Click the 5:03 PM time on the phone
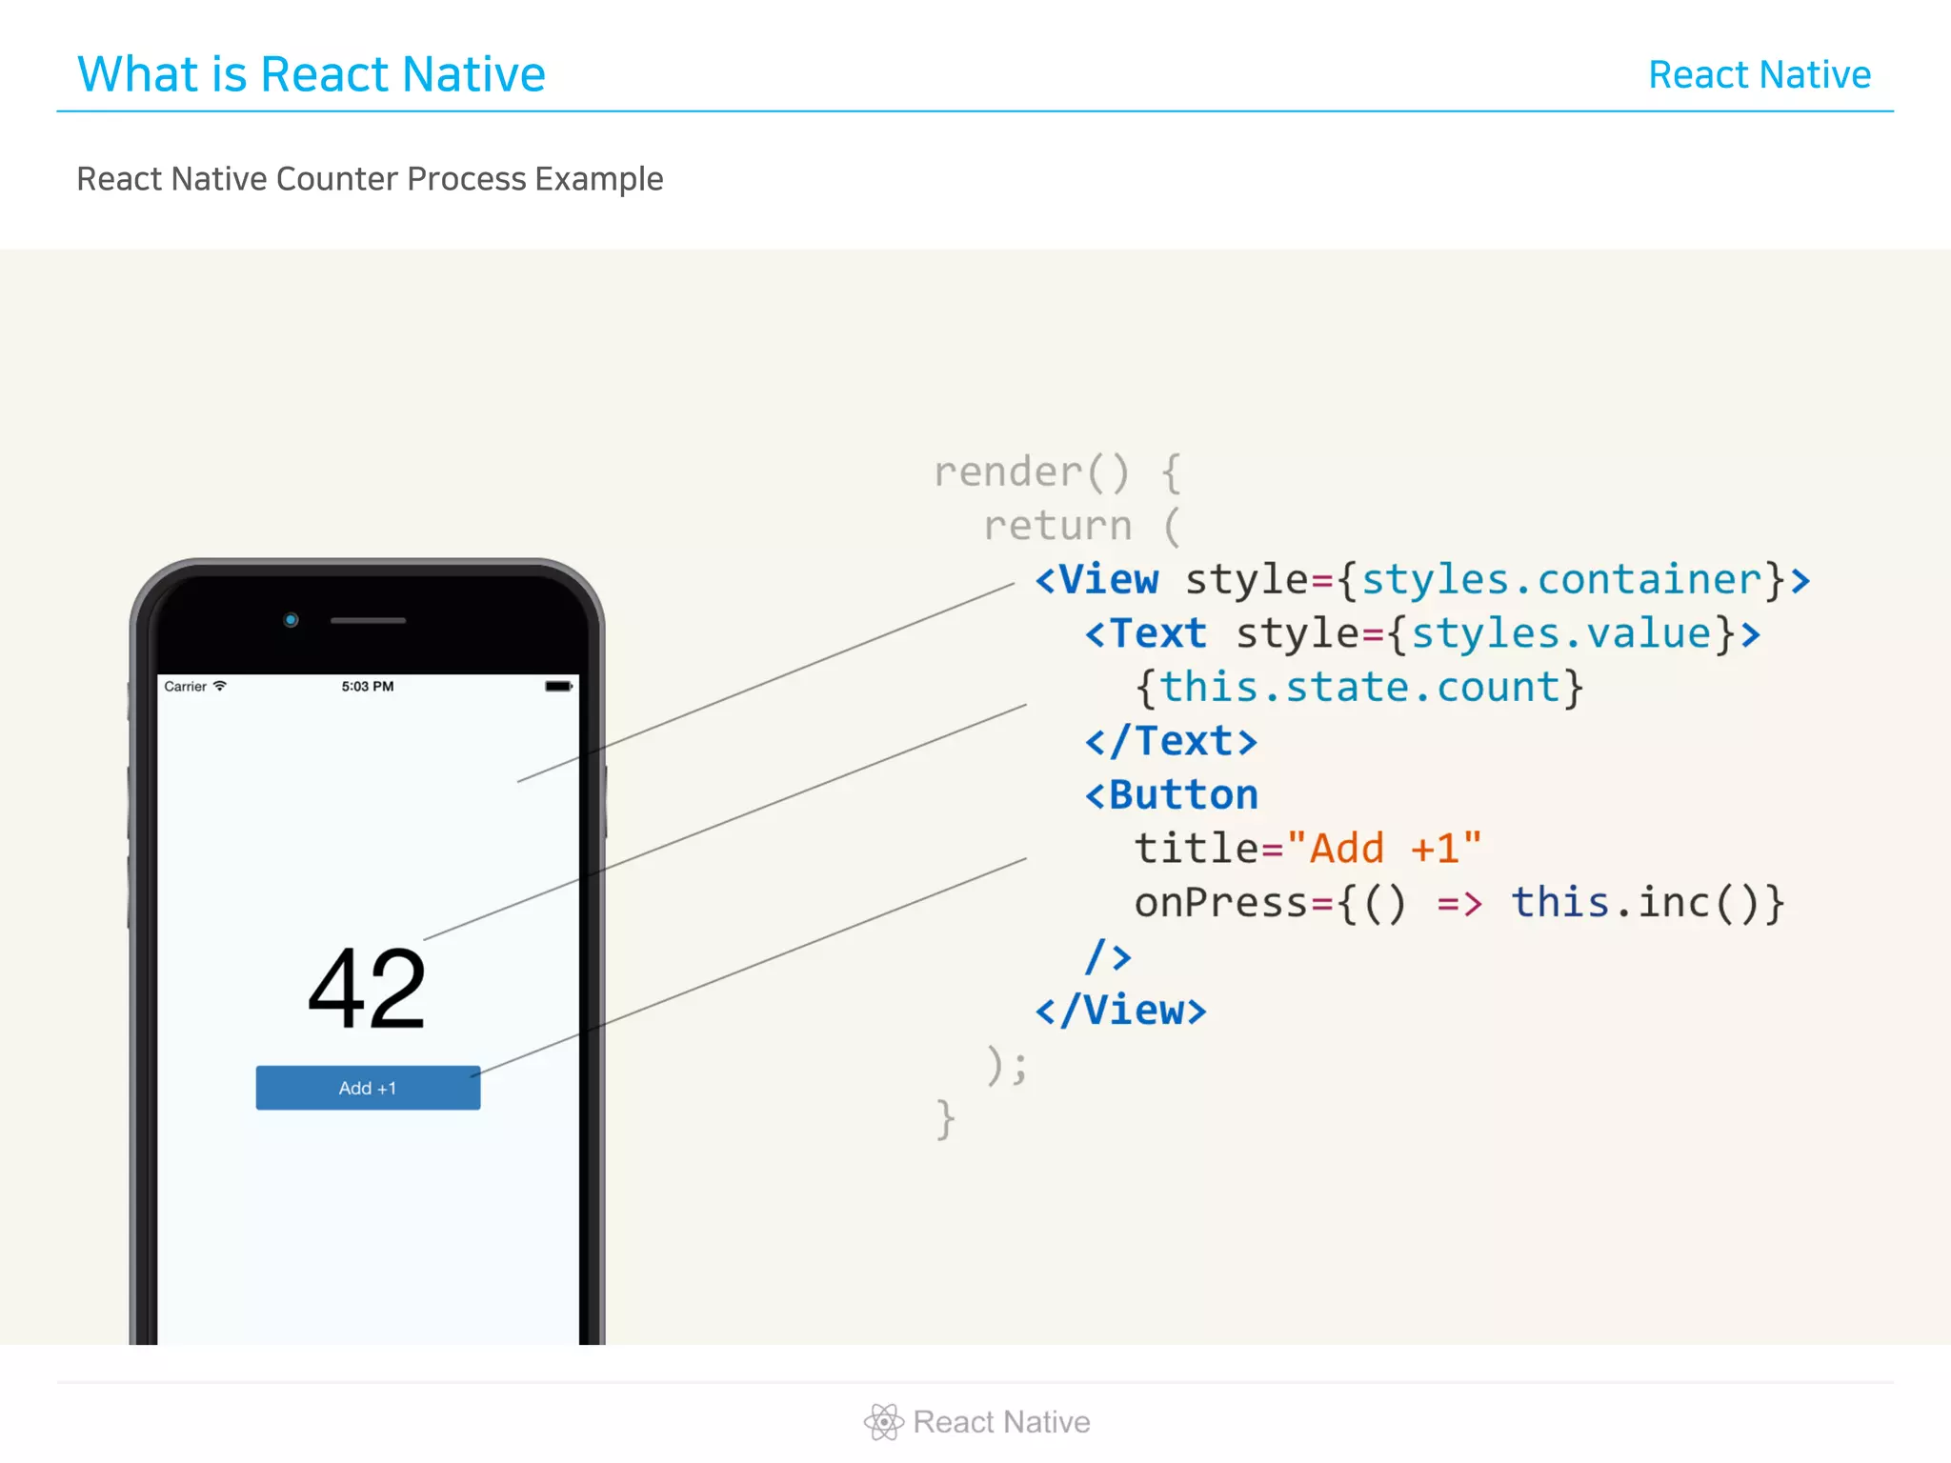Viewport: 1951px width, 1463px height. pyautogui.click(x=368, y=686)
